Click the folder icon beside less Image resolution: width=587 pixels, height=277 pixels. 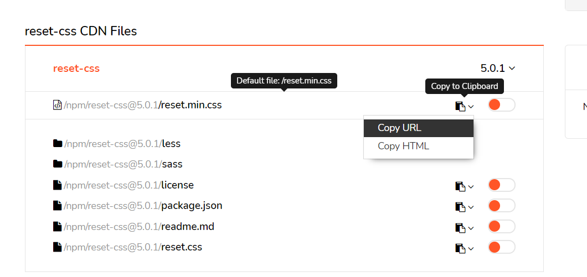57,143
